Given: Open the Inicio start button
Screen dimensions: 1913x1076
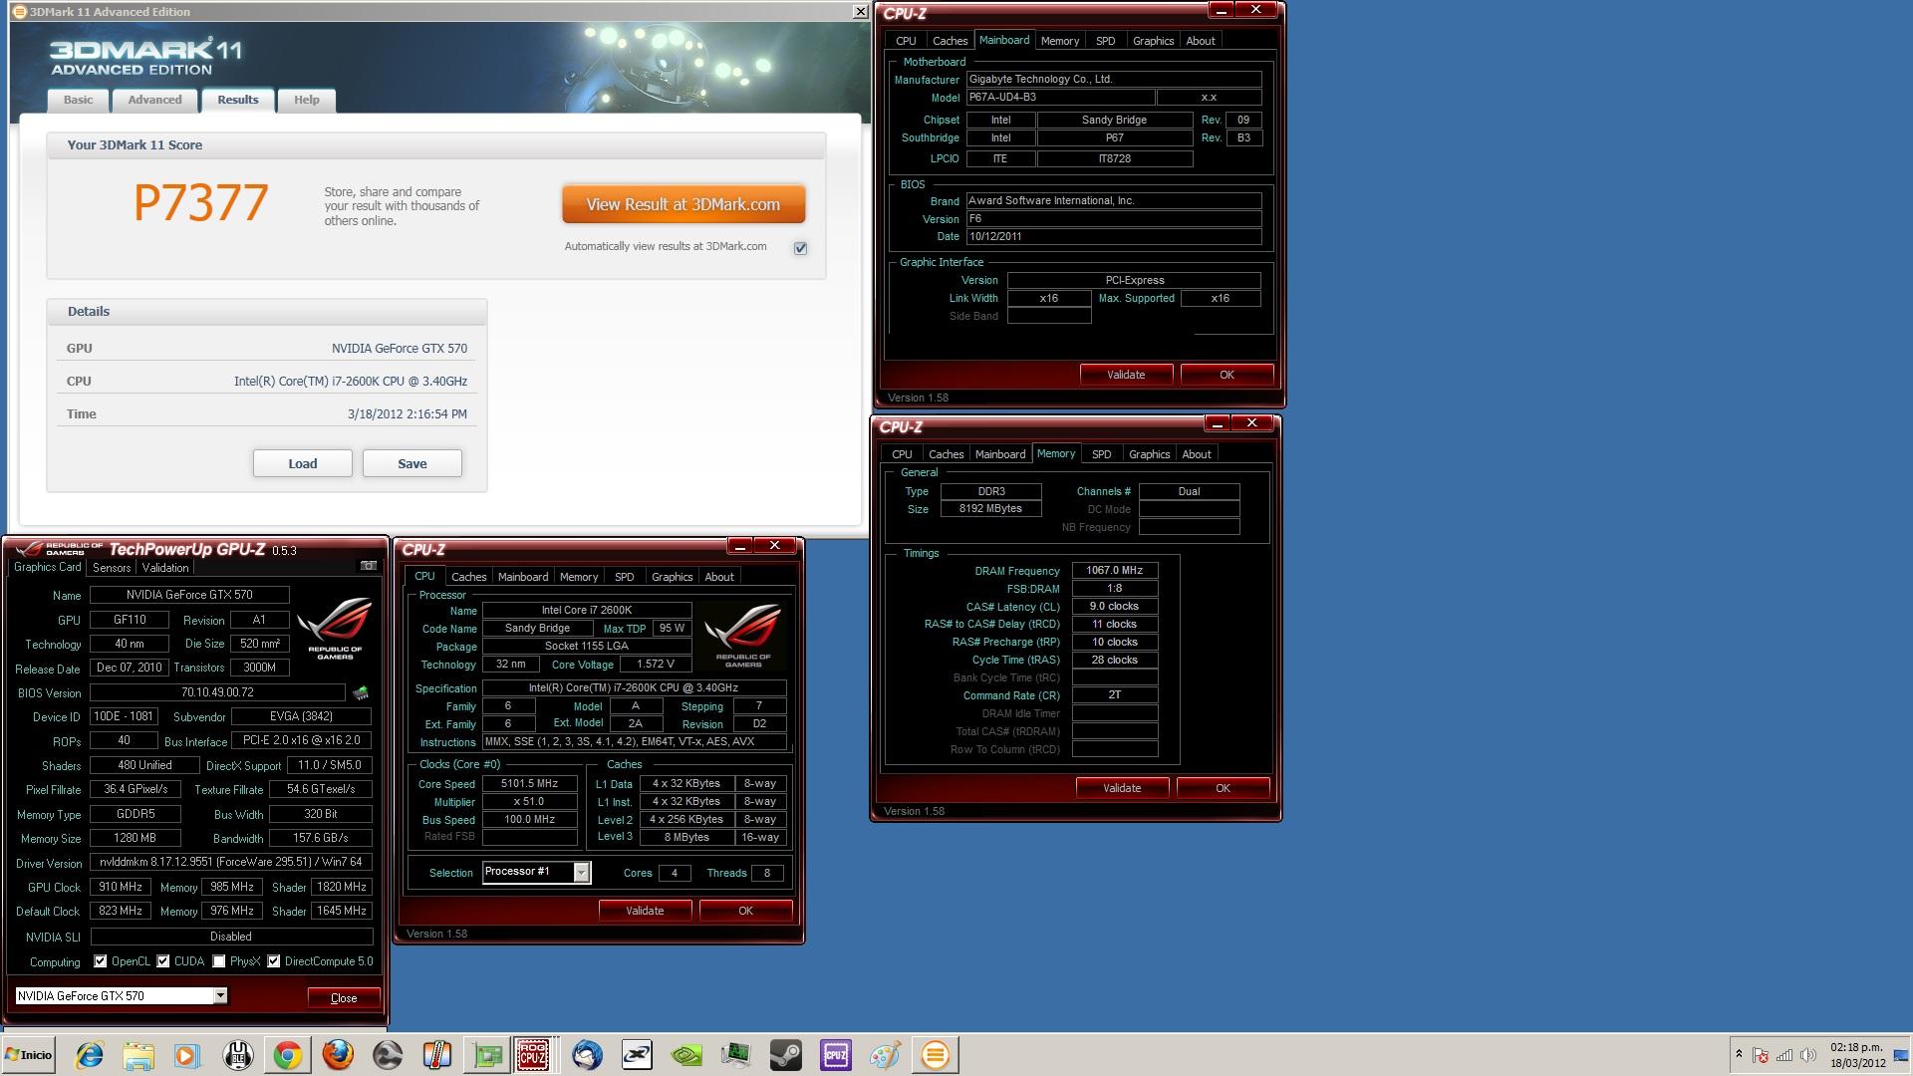Looking at the screenshot, I should tap(28, 1055).
